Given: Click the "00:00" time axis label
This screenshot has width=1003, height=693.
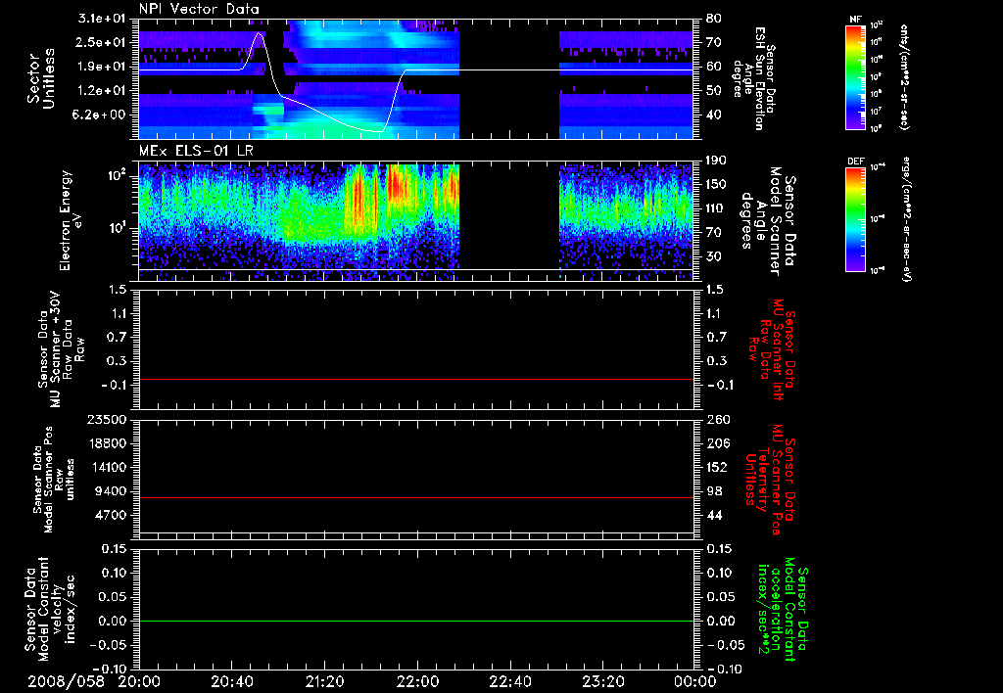Looking at the screenshot, I should 695,681.
